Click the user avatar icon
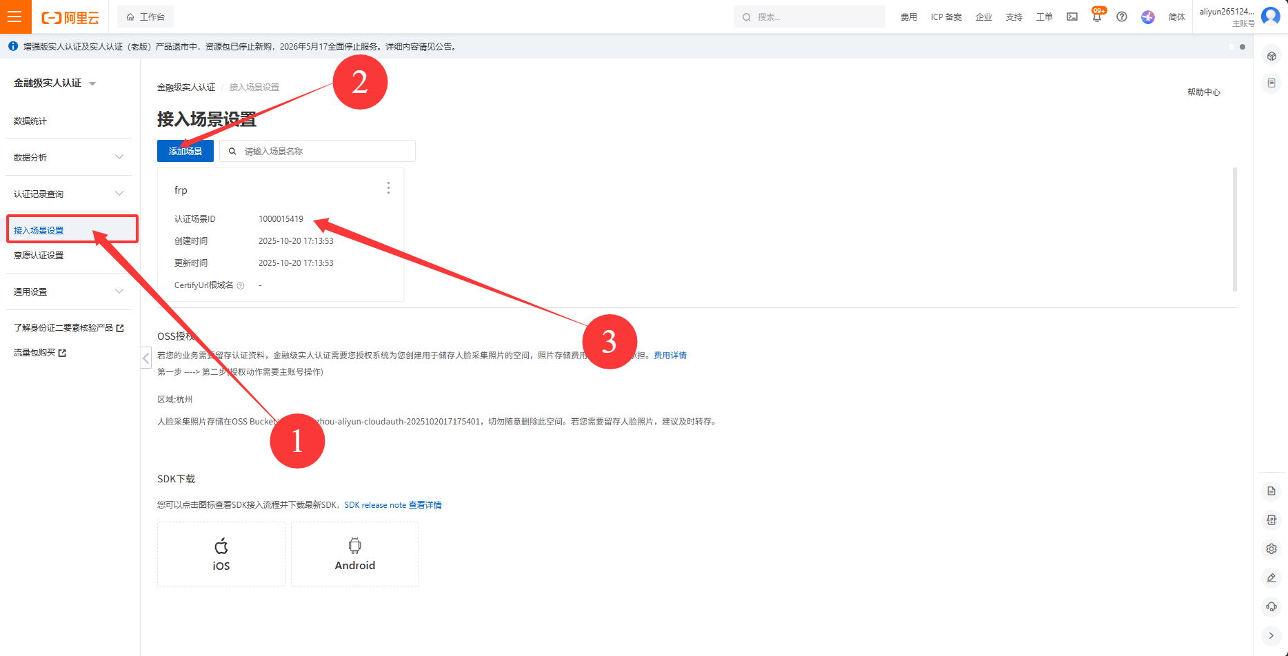The image size is (1288, 656). click(x=1271, y=17)
